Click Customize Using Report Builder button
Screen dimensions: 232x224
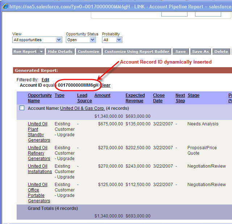point(137,52)
